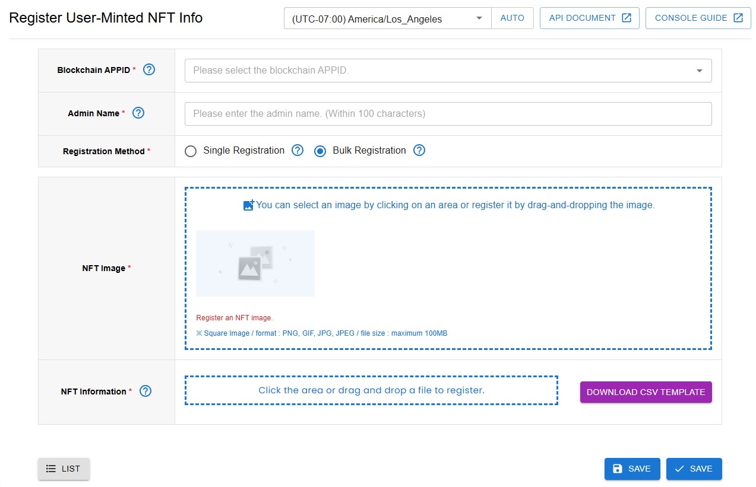This screenshot has height=487, width=756.
Task: Open Bulk Registration help tooltip icon
Action: pos(419,151)
